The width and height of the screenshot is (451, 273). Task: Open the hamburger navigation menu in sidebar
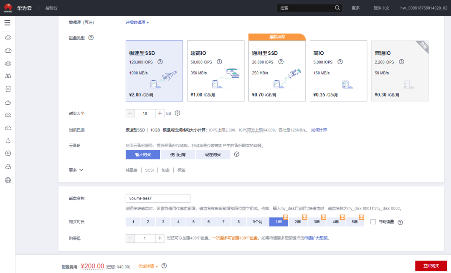(x=7, y=23)
